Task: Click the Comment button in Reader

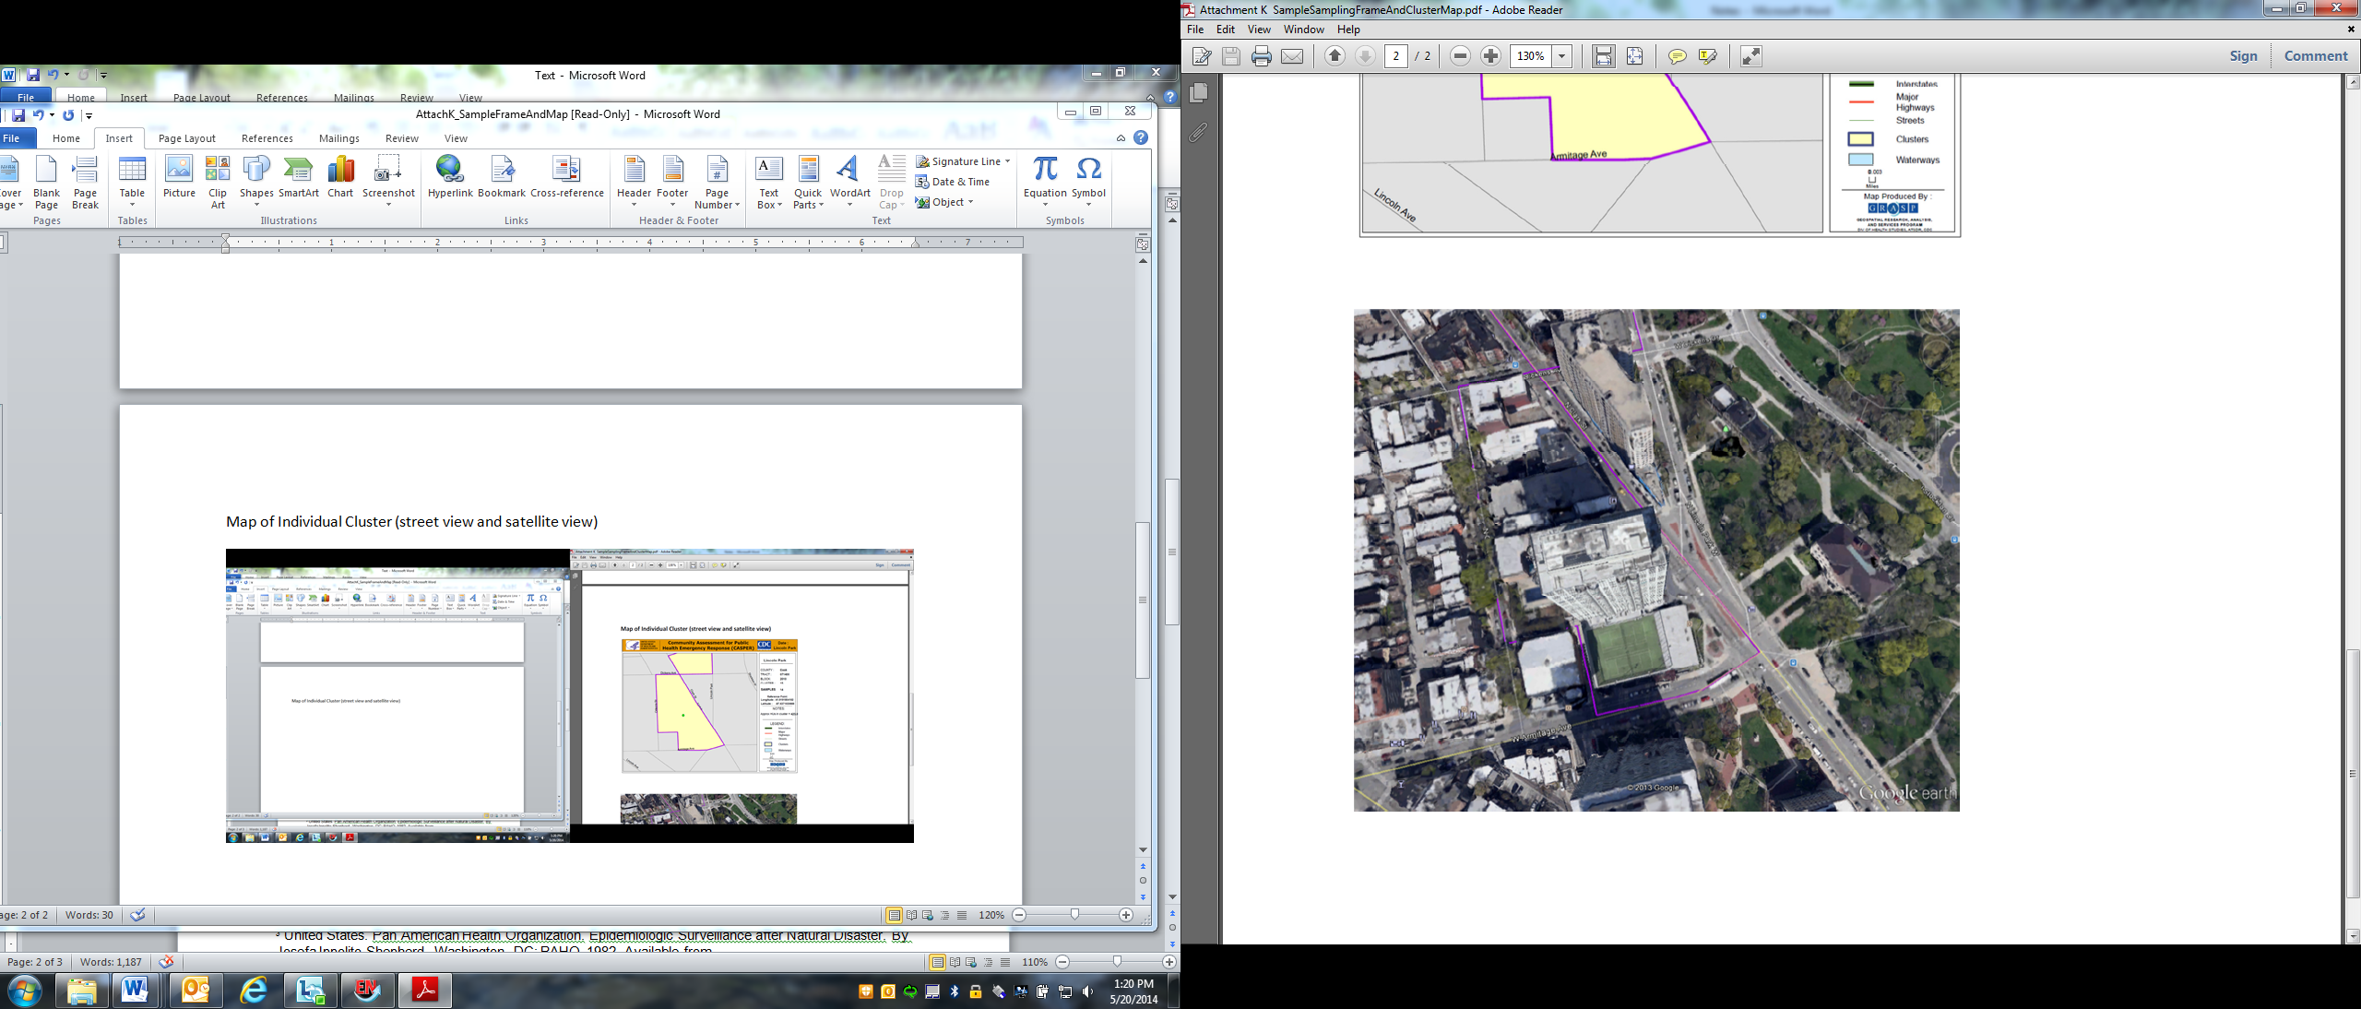Action: 2315,56
